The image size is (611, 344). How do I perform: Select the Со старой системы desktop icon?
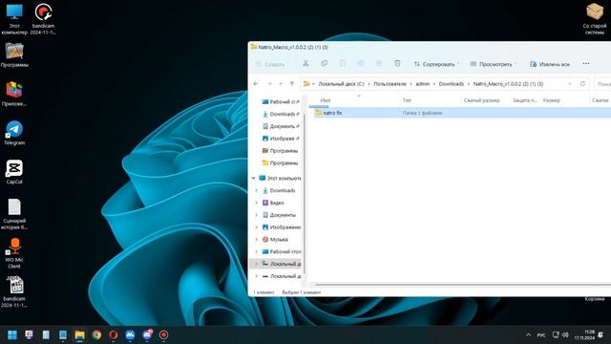pos(595,18)
